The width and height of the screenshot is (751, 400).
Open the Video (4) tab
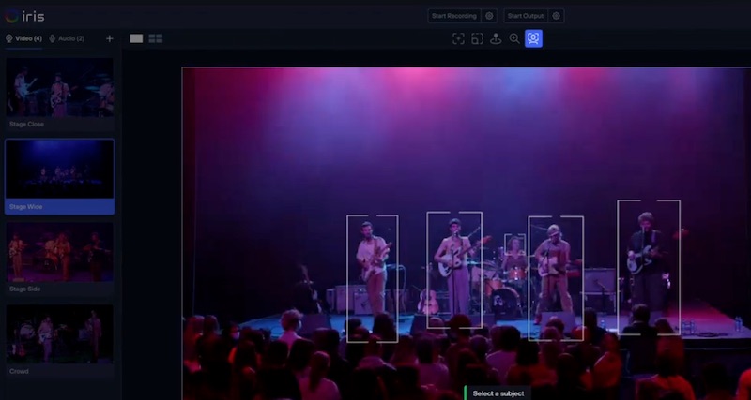(23, 38)
